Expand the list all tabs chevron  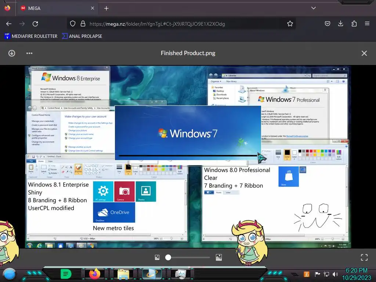point(314,8)
